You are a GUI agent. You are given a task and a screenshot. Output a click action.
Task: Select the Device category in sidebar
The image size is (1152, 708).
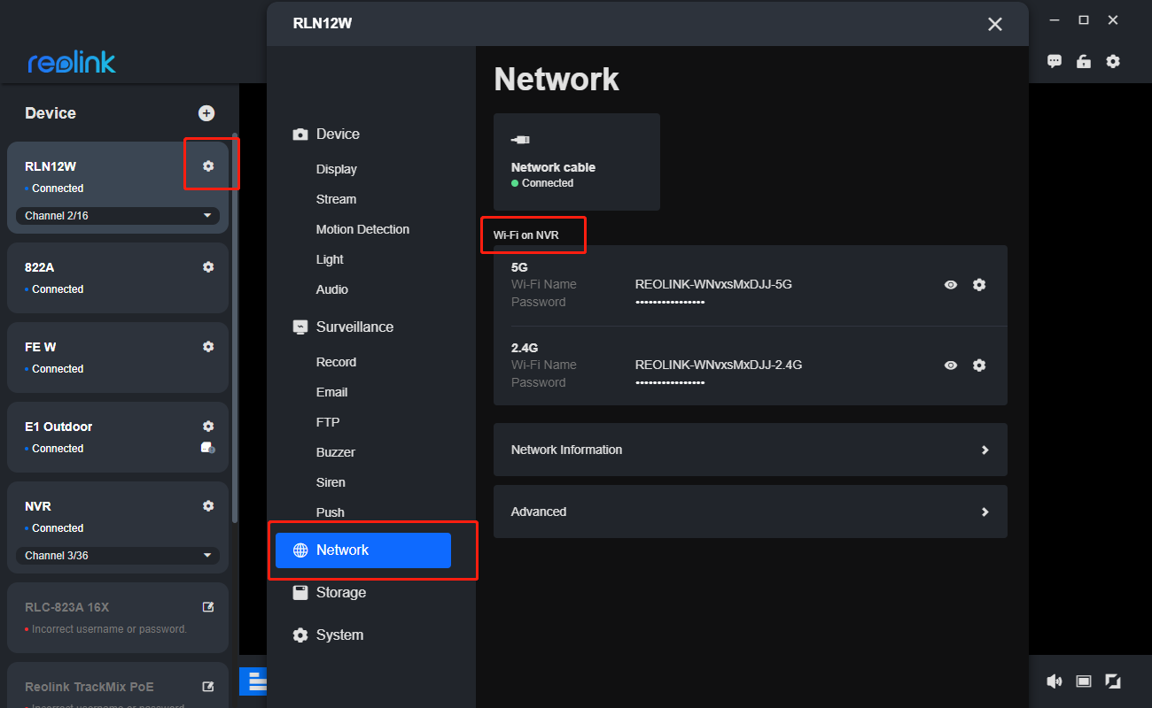(326, 135)
